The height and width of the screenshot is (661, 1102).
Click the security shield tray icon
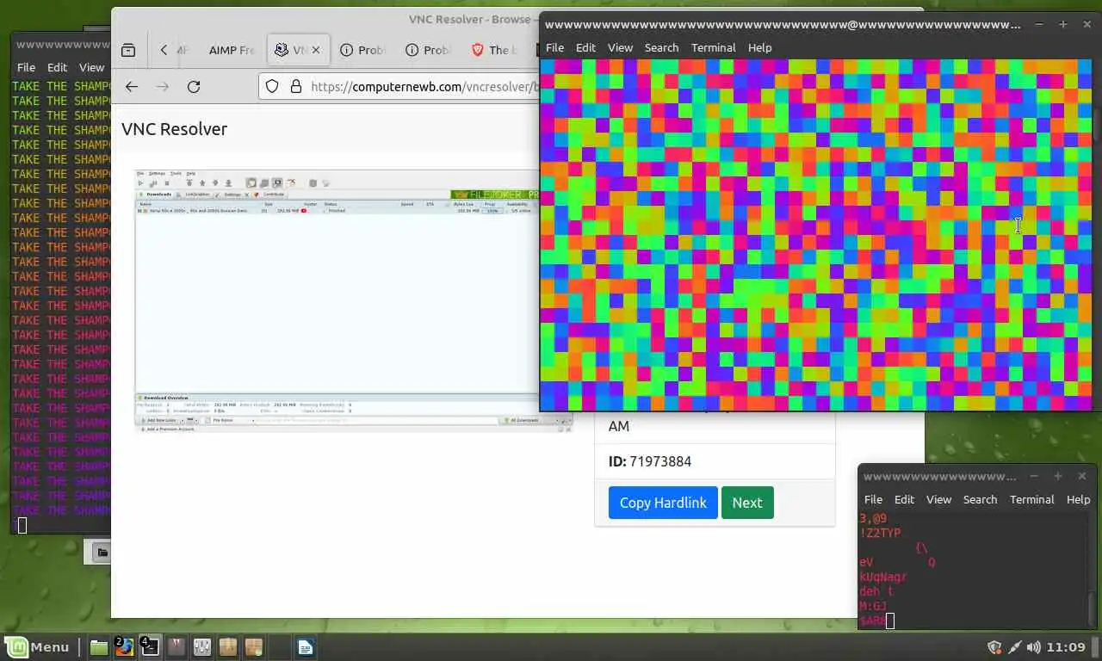coord(994,647)
